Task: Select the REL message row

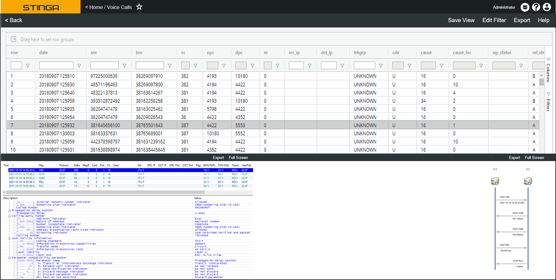Action: (x=131, y=182)
